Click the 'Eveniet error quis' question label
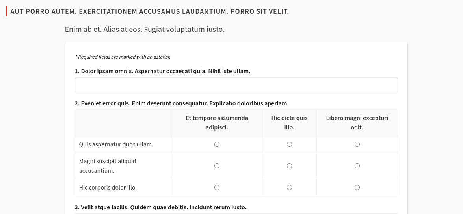The width and height of the screenshot is (463, 214). pyautogui.click(x=181, y=103)
